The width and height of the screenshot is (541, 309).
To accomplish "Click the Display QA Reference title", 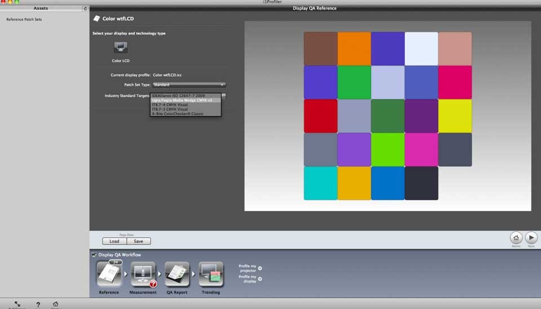I will coord(314,8).
